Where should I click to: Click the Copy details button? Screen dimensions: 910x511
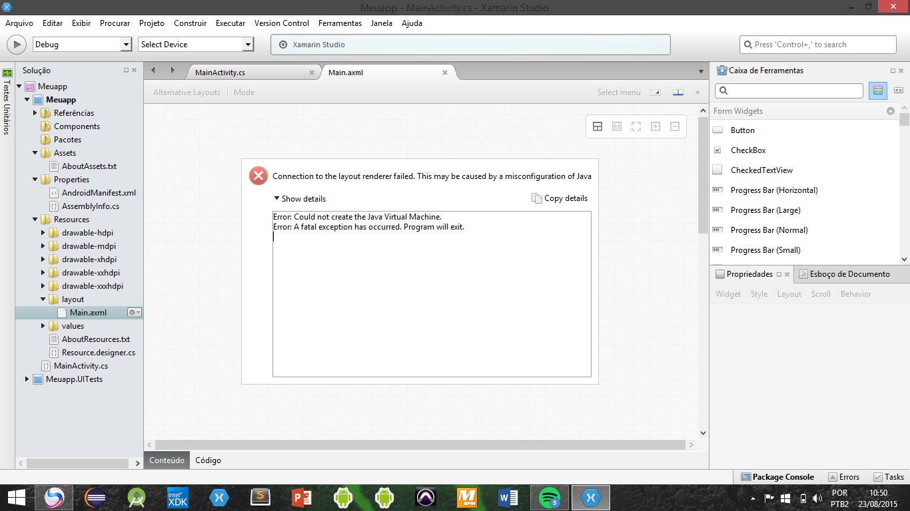(x=560, y=198)
